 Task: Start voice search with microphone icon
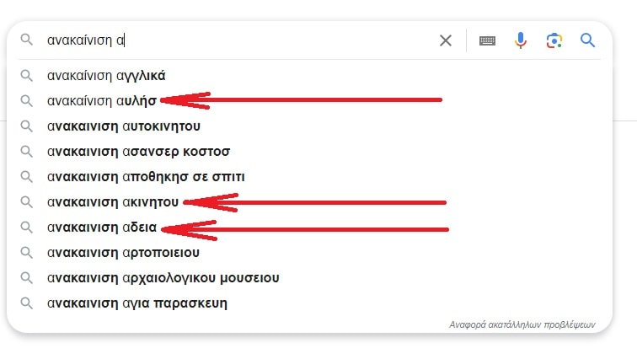coord(521,40)
